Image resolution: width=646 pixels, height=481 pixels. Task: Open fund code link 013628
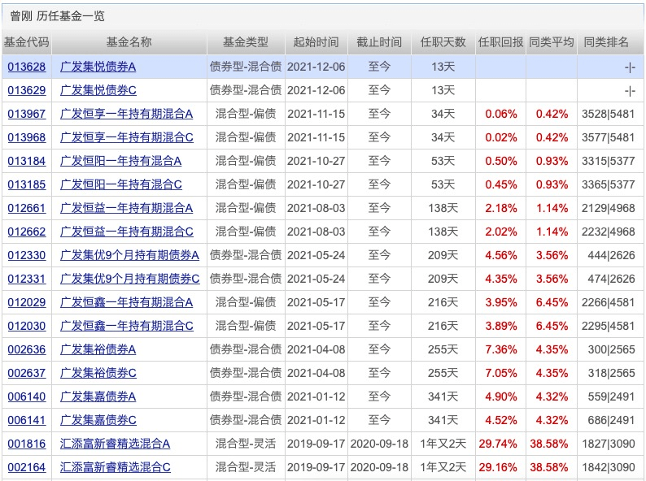pyautogui.click(x=27, y=67)
